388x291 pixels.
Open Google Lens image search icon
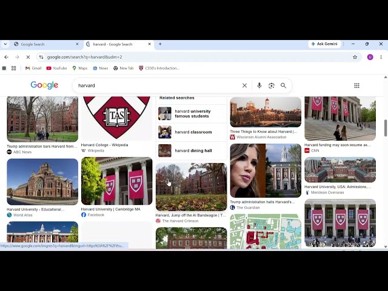271,85
